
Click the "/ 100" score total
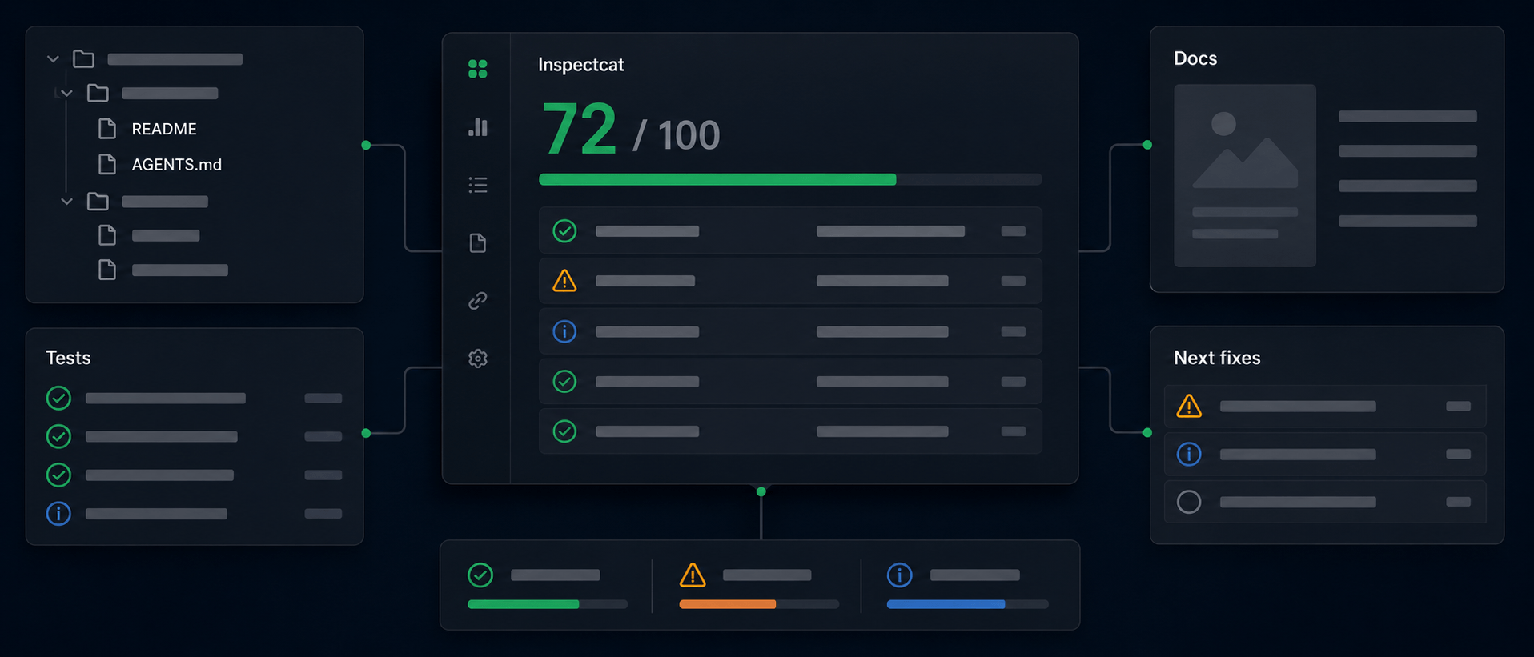[x=677, y=135]
